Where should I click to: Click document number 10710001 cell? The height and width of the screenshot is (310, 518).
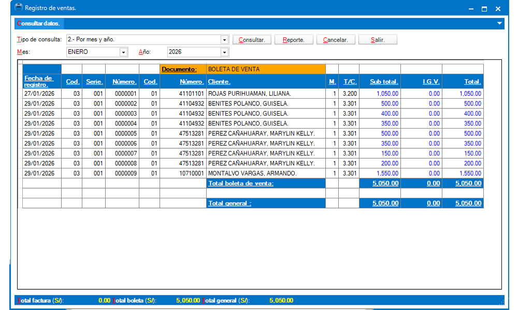point(183,173)
